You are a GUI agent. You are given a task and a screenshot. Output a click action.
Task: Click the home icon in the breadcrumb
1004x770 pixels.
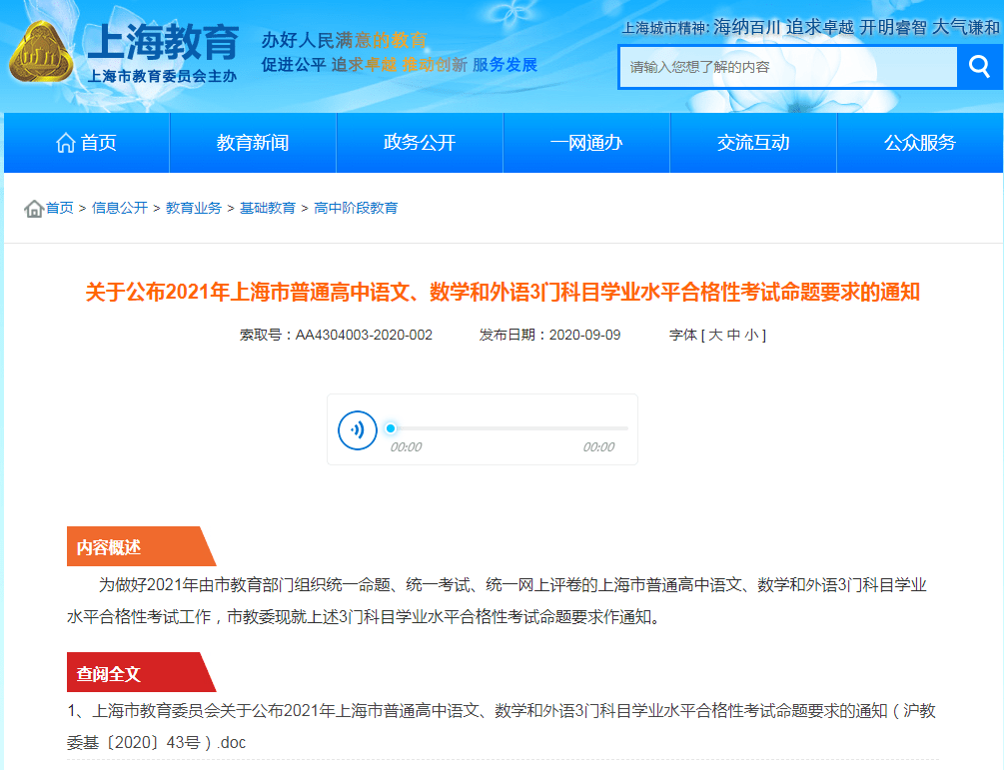click(x=34, y=209)
